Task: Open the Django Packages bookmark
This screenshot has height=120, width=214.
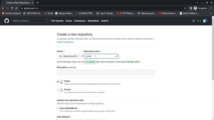Action: tap(64, 13)
